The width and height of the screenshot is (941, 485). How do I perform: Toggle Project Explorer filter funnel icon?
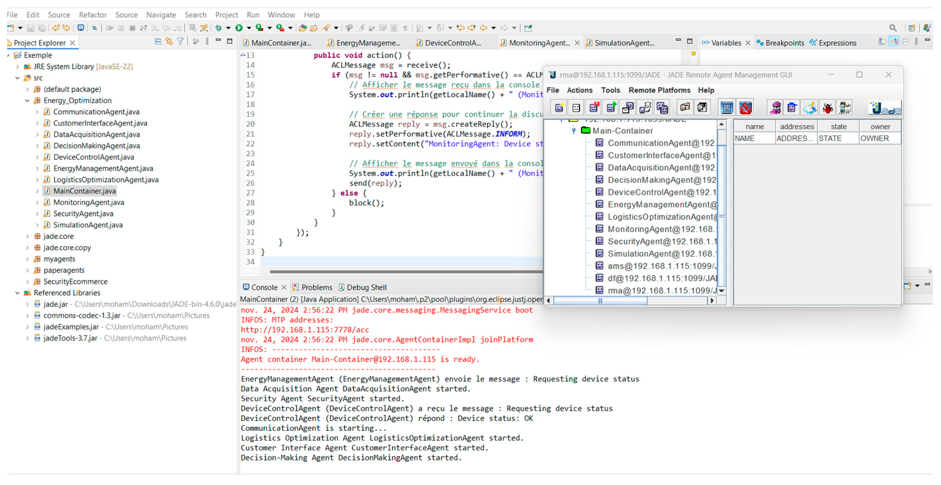pyautogui.click(x=180, y=42)
